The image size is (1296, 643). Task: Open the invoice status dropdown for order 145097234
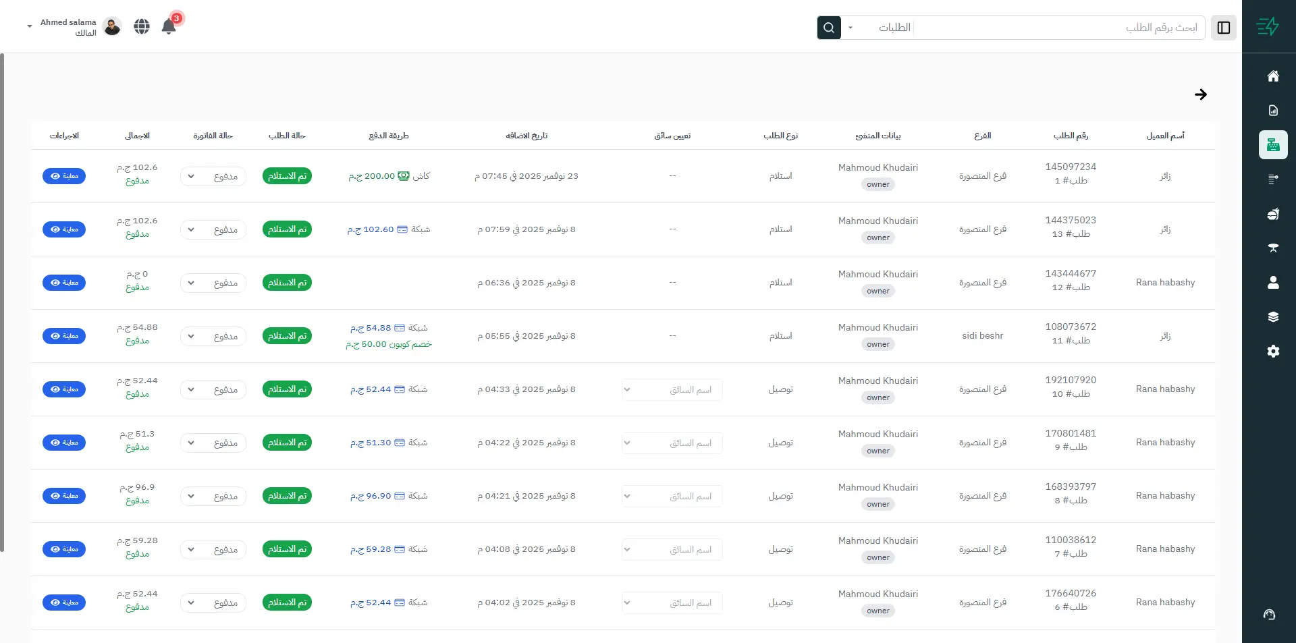click(213, 176)
